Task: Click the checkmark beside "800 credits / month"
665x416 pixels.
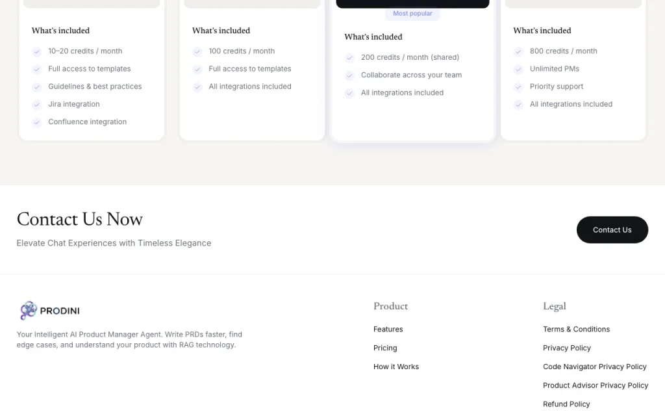Action: click(x=518, y=51)
